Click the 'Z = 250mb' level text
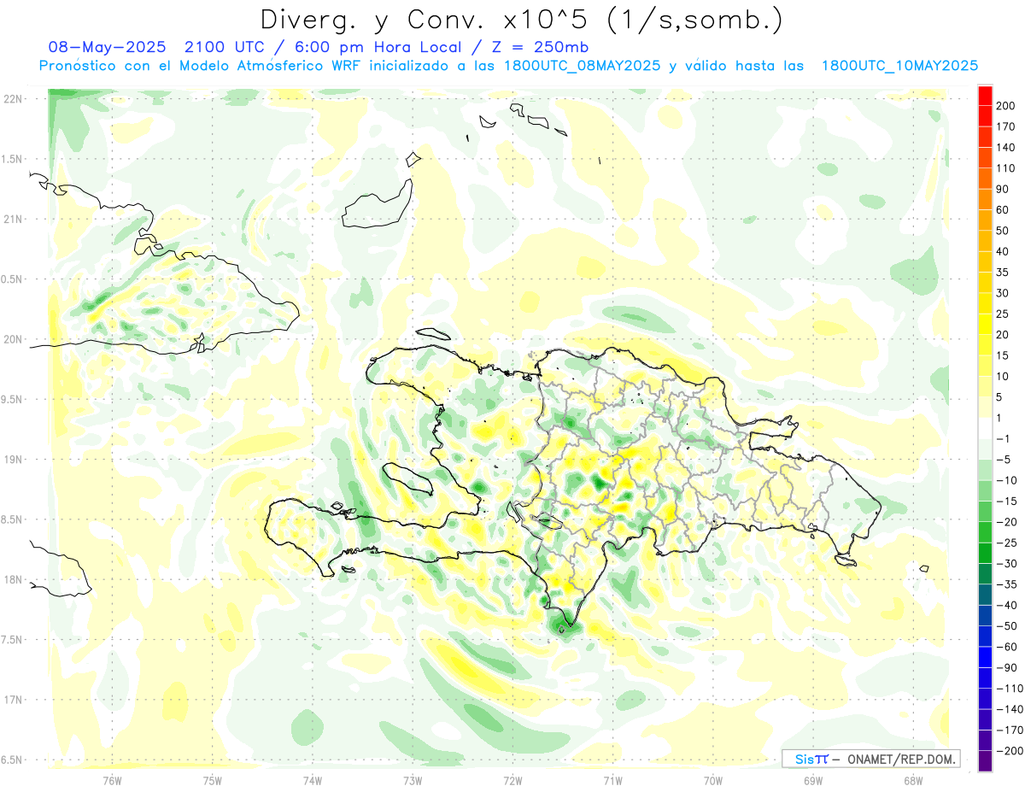This screenshot has height=792, width=1025. tap(540, 46)
